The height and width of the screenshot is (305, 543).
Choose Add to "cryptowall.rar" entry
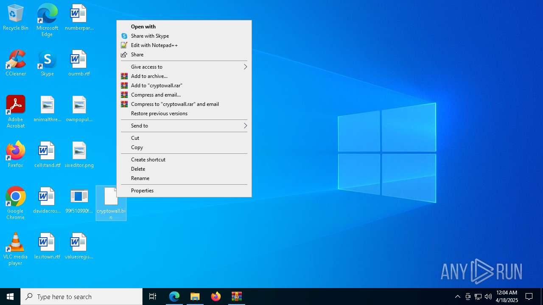(x=184, y=86)
